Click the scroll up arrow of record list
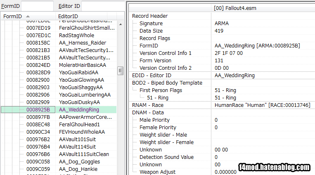This screenshot has height=175, width=315. click(x=121, y=24)
